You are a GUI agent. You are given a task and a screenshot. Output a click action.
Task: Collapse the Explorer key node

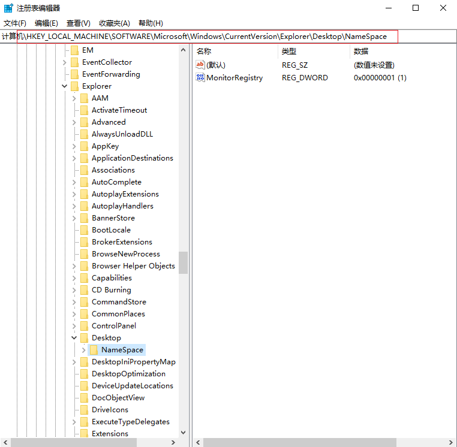pos(64,86)
